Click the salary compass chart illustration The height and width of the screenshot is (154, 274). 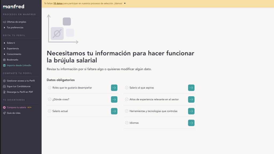point(63,29)
